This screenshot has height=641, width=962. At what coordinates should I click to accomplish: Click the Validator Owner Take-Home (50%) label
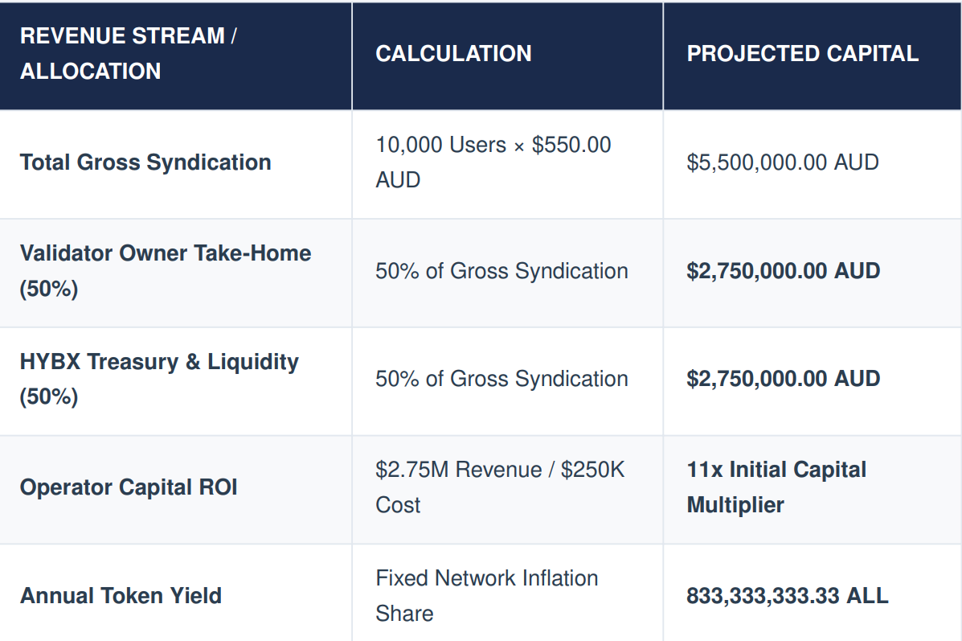[x=166, y=271]
